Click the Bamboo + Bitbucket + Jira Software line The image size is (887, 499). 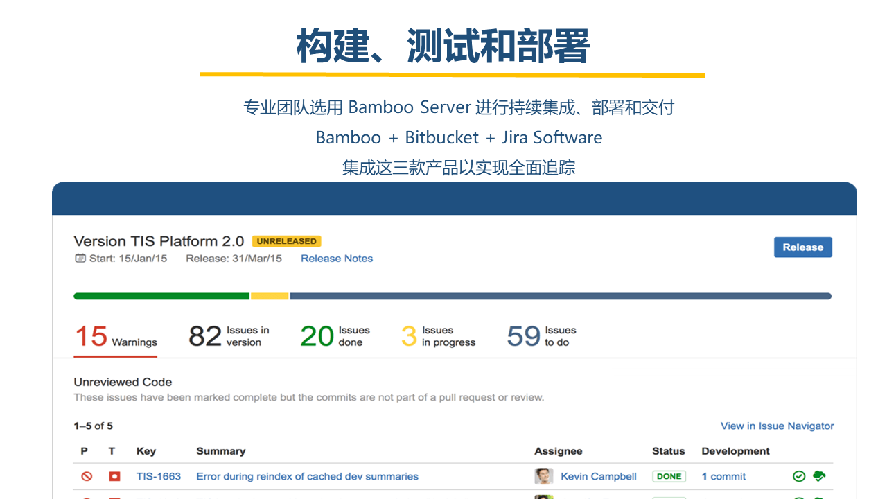459,137
